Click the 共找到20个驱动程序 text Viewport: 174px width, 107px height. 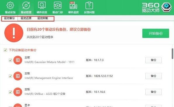point(40,37)
